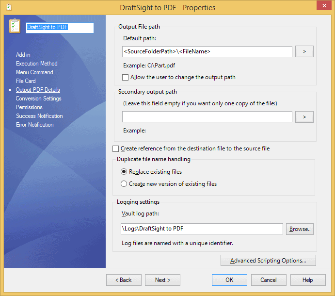Open the File Card page
The image size is (335, 296).
(x=26, y=81)
